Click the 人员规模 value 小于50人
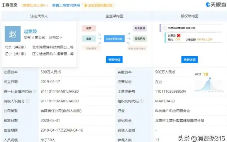 click(48, 140)
